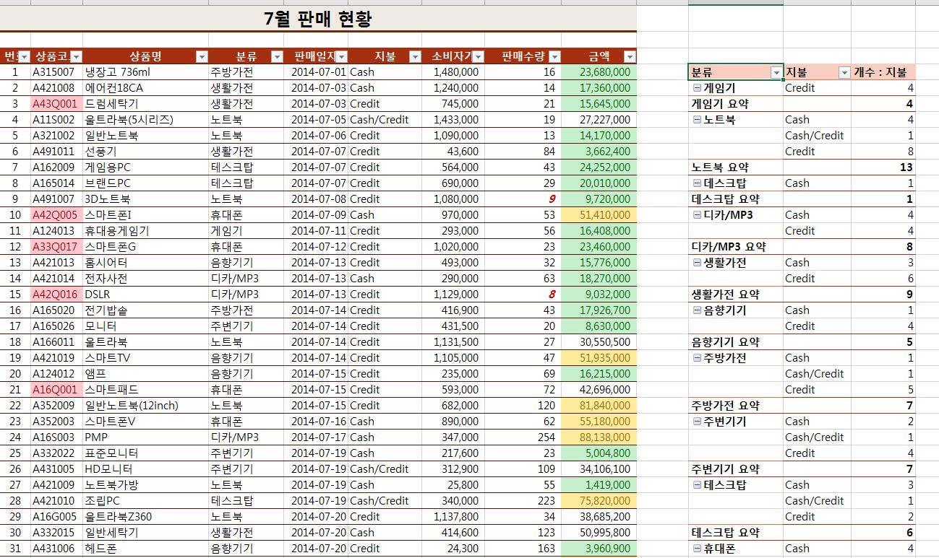Open the 지불 filter in the sales table header

[415, 57]
